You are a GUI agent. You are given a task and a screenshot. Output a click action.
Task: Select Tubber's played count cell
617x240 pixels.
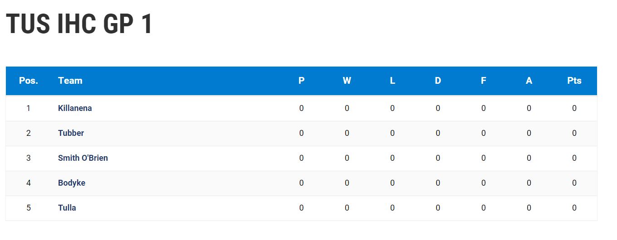[301, 133]
